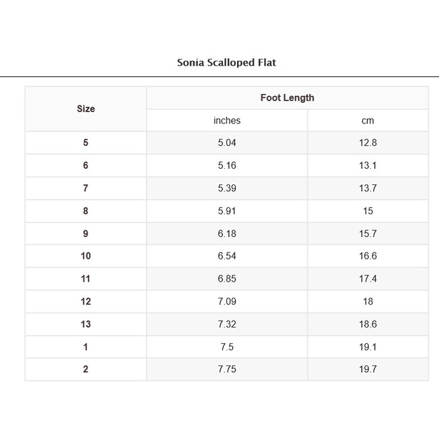The height and width of the screenshot is (439, 439).
Task: Select the cm column subheader
Action: [368, 121]
